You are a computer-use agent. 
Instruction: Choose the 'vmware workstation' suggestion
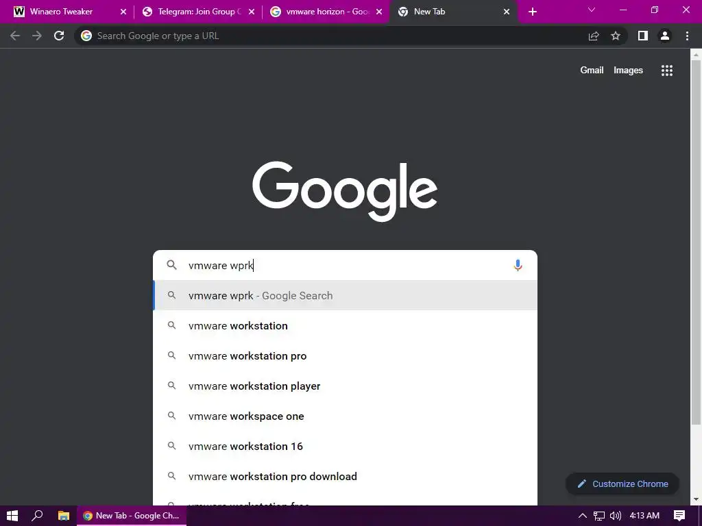click(x=346, y=325)
